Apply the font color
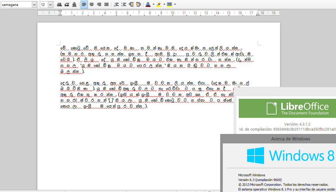This screenshot has width=336, height=192. tap(148, 4)
